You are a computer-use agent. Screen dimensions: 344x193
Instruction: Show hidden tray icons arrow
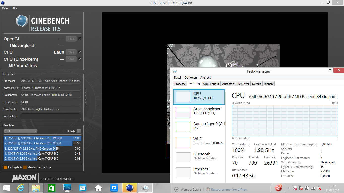pyautogui.click(x=289, y=188)
